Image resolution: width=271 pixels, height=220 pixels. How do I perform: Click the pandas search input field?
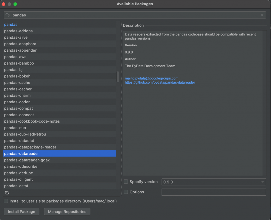click(79, 15)
